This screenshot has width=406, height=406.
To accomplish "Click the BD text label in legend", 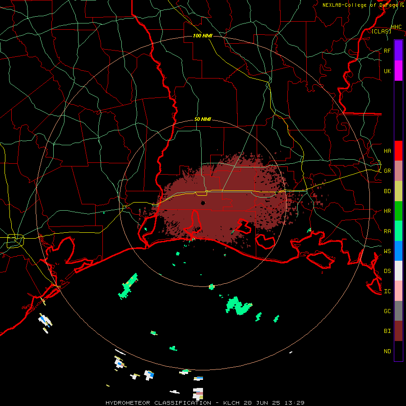I will pos(387,191).
